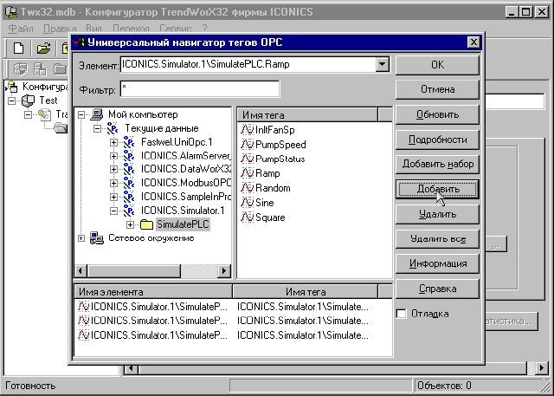Click tree scrollbar right arrow
Viewport: 554px width, 396px height.
coord(223,271)
